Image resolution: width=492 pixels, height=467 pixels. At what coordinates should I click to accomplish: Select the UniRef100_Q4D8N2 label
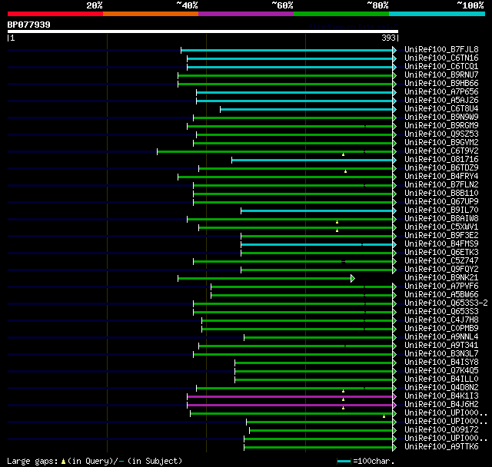441,388
